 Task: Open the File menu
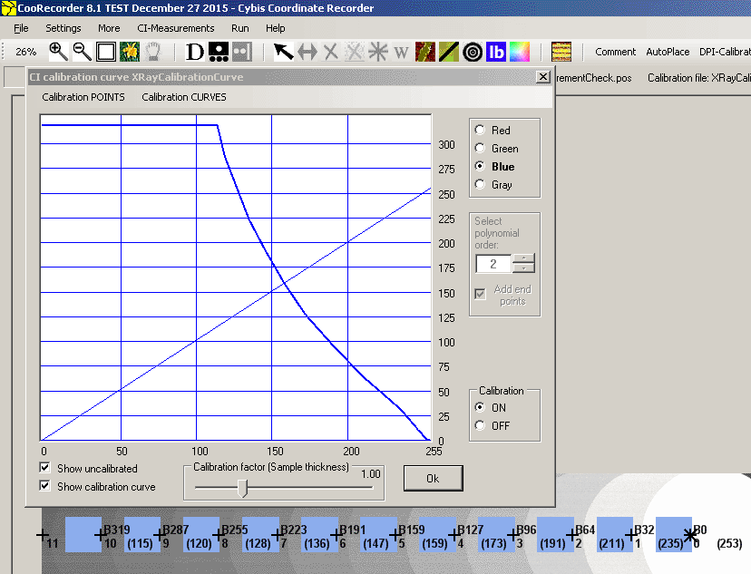tap(21, 28)
